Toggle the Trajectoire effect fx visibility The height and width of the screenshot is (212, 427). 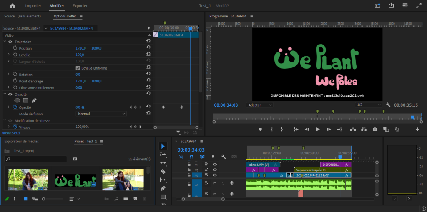[10, 42]
